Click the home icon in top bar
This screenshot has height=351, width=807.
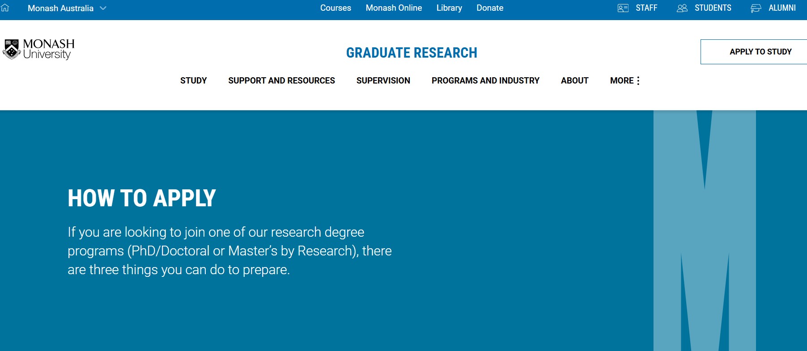tap(5, 8)
